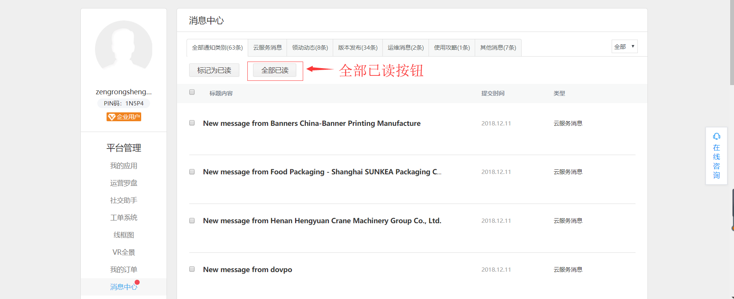The image size is (734, 299).
Task: Select the dovpo message checkbox
Action: pos(192,269)
